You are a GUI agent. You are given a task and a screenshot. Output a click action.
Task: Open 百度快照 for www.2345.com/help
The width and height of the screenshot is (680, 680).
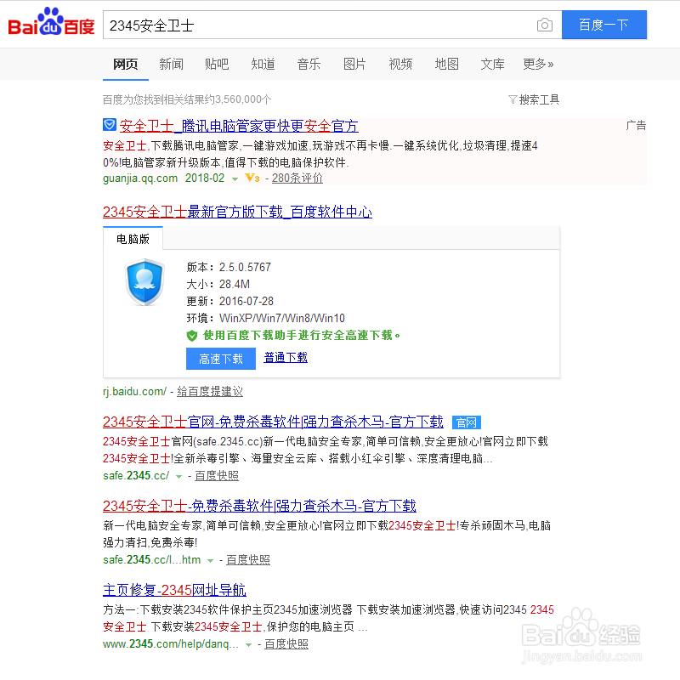pyautogui.click(x=286, y=644)
